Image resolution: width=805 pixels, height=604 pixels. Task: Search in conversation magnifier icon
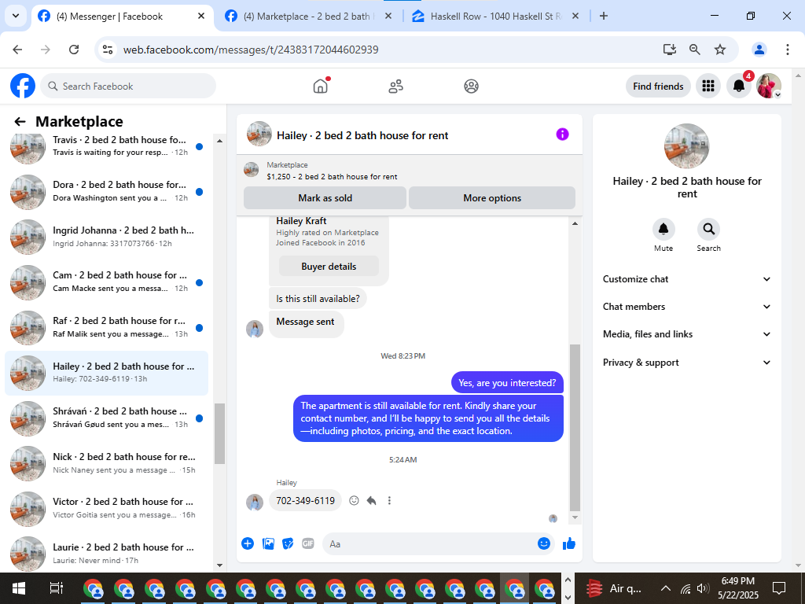[708, 229]
